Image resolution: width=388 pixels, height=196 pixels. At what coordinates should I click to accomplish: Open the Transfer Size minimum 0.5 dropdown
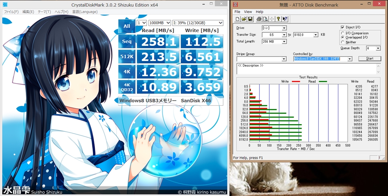[284, 35]
